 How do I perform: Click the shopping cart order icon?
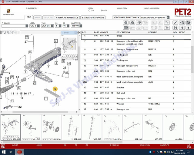[167, 28]
